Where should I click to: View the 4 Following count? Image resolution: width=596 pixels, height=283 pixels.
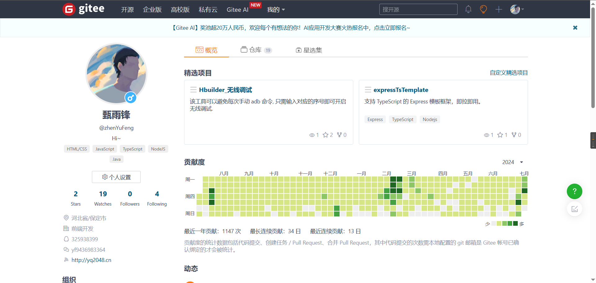[x=157, y=198]
